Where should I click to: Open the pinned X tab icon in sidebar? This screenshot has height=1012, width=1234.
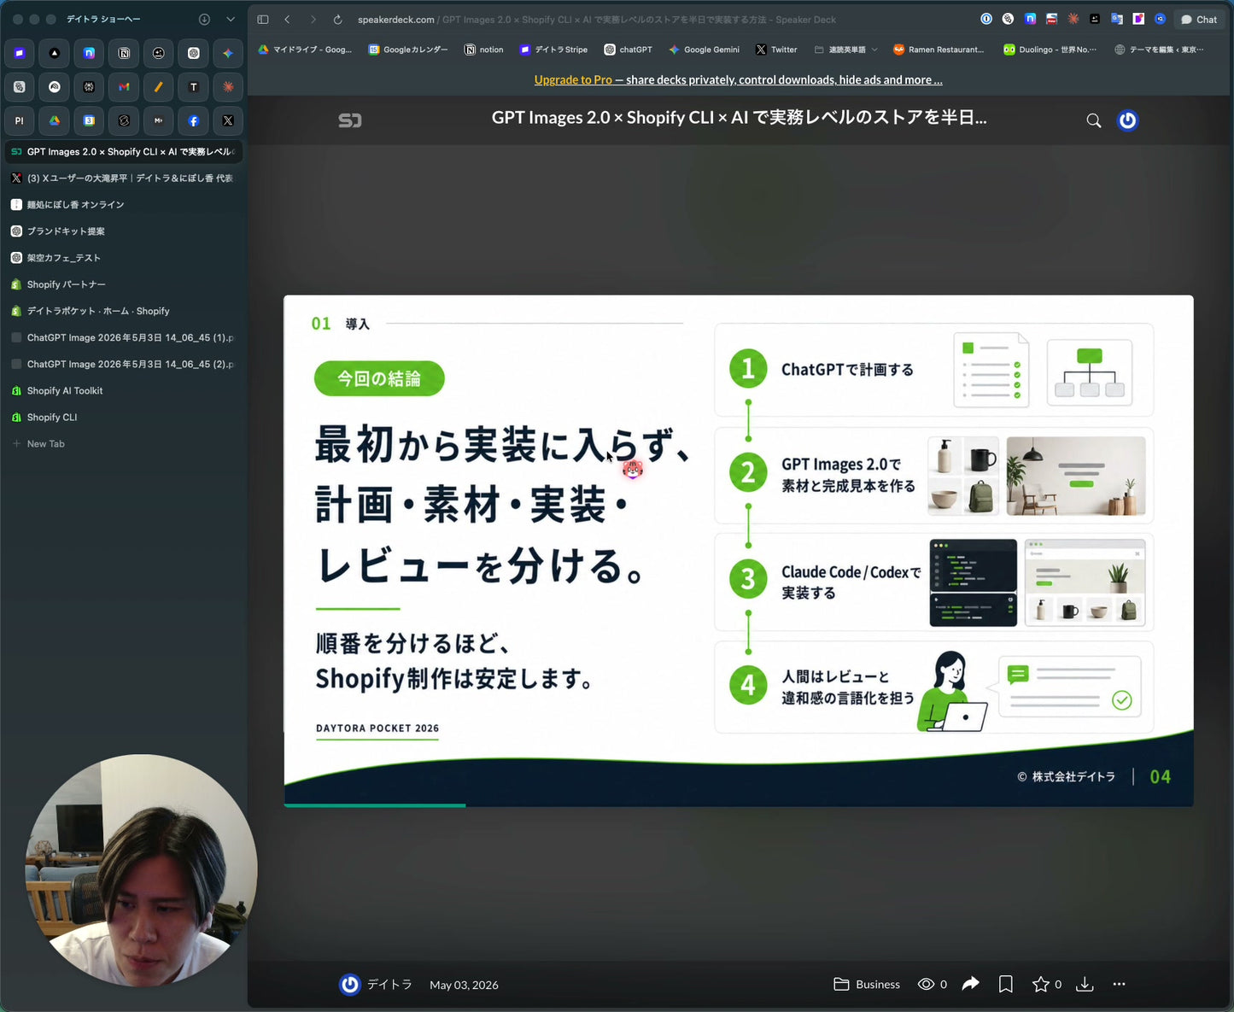pos(228,120)
